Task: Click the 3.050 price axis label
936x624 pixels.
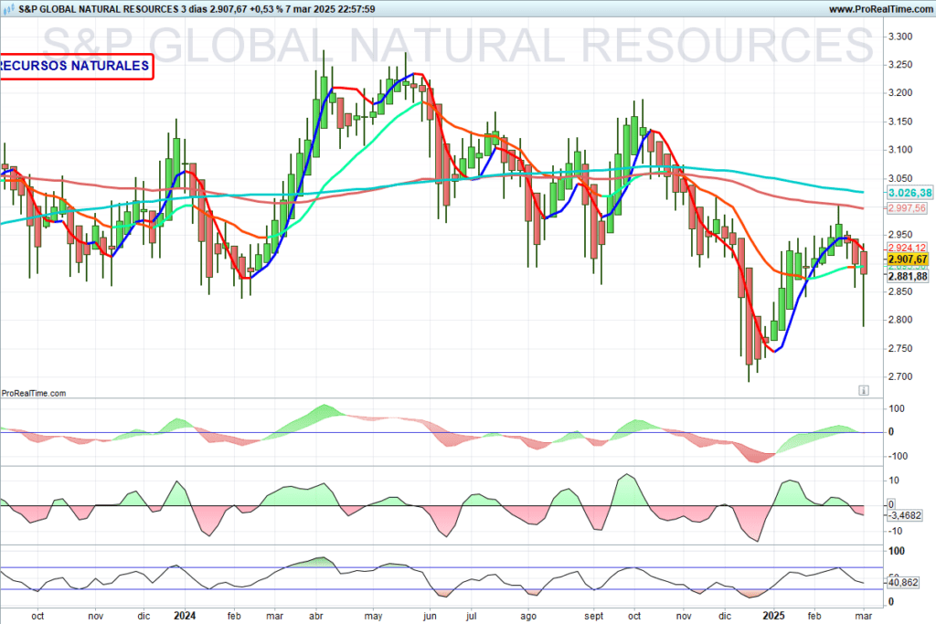Action: (900, 178)
